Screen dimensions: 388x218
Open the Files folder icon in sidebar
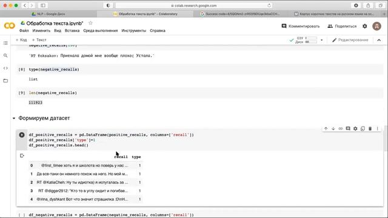point(5,81)
